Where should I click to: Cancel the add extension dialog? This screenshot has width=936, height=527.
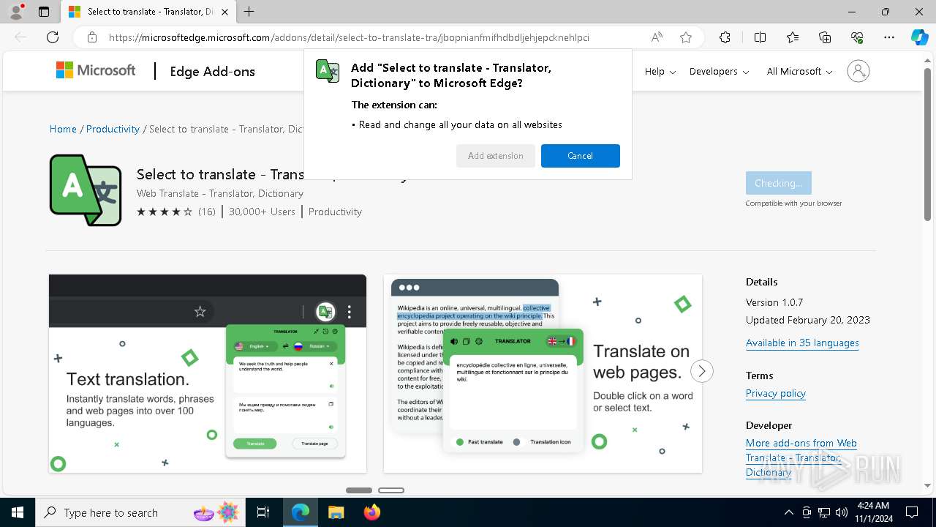pos(581,156)
